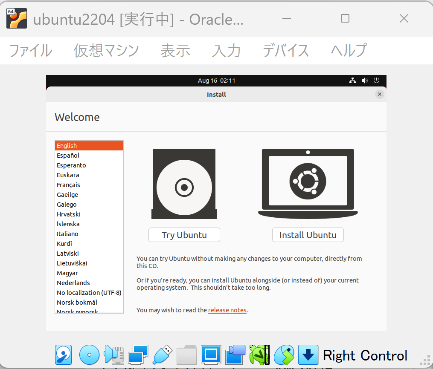Click the VirtualBox logo in title bar
The height and width of the screenshot is (369, 433).
(x=17, y=18)
